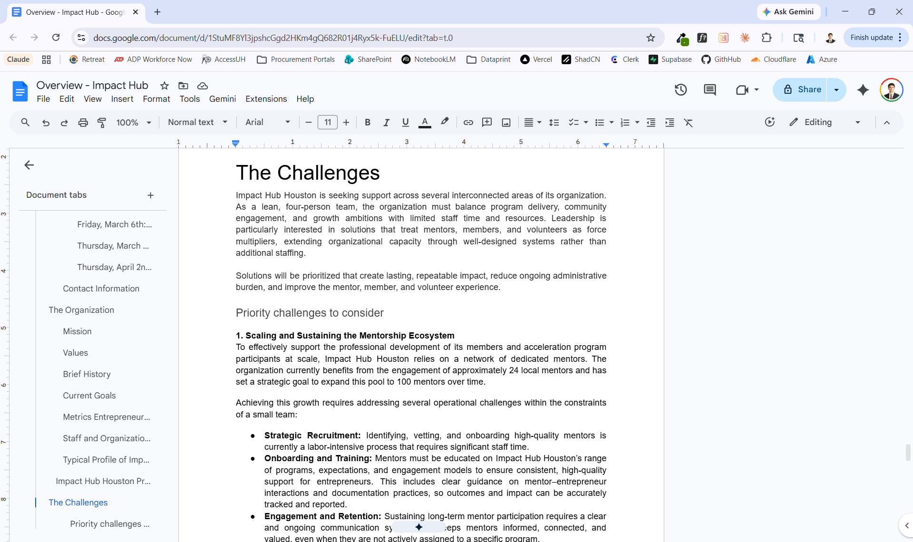The image size is (913, 542).
Task: Show all comments icon
Action: click(709, 89)
